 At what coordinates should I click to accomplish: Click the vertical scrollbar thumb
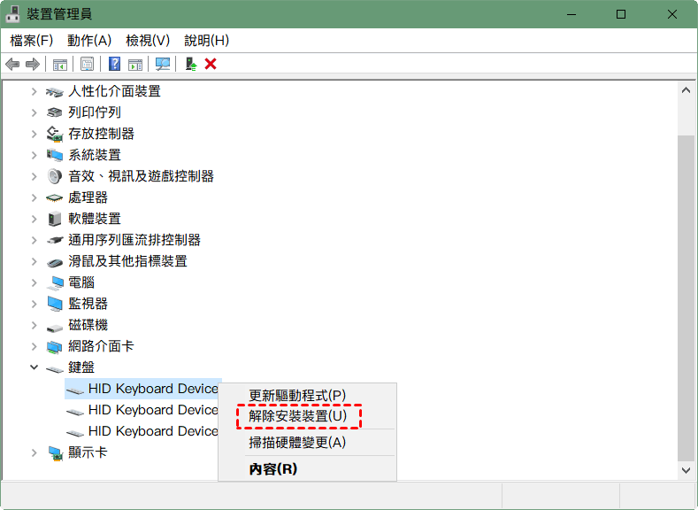coord(686,298)
